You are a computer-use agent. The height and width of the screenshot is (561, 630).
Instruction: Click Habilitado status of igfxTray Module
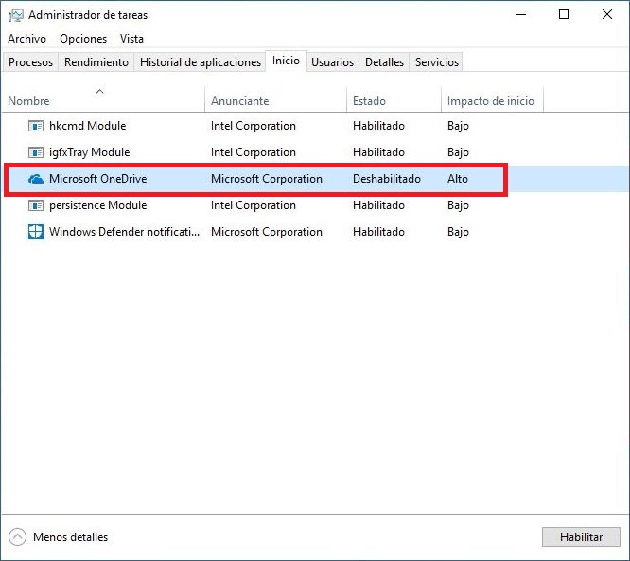pyautogui.click(x=378, y=152)
